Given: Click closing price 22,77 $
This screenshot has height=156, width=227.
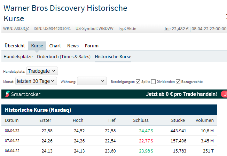Looking at the screenshot, I should pyautogui.click(x=146, y=141).
